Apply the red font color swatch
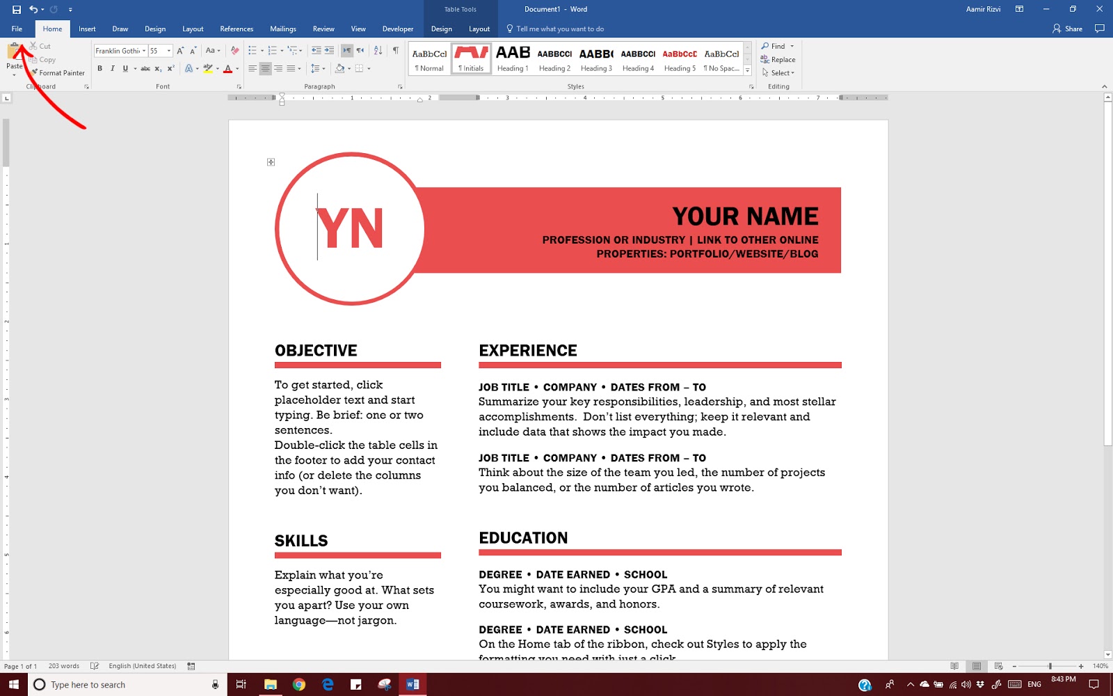1113x696 pixels. tap(227, 69)
